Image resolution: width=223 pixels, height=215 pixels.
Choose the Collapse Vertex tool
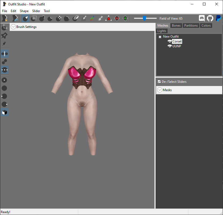tap(109, 18)
